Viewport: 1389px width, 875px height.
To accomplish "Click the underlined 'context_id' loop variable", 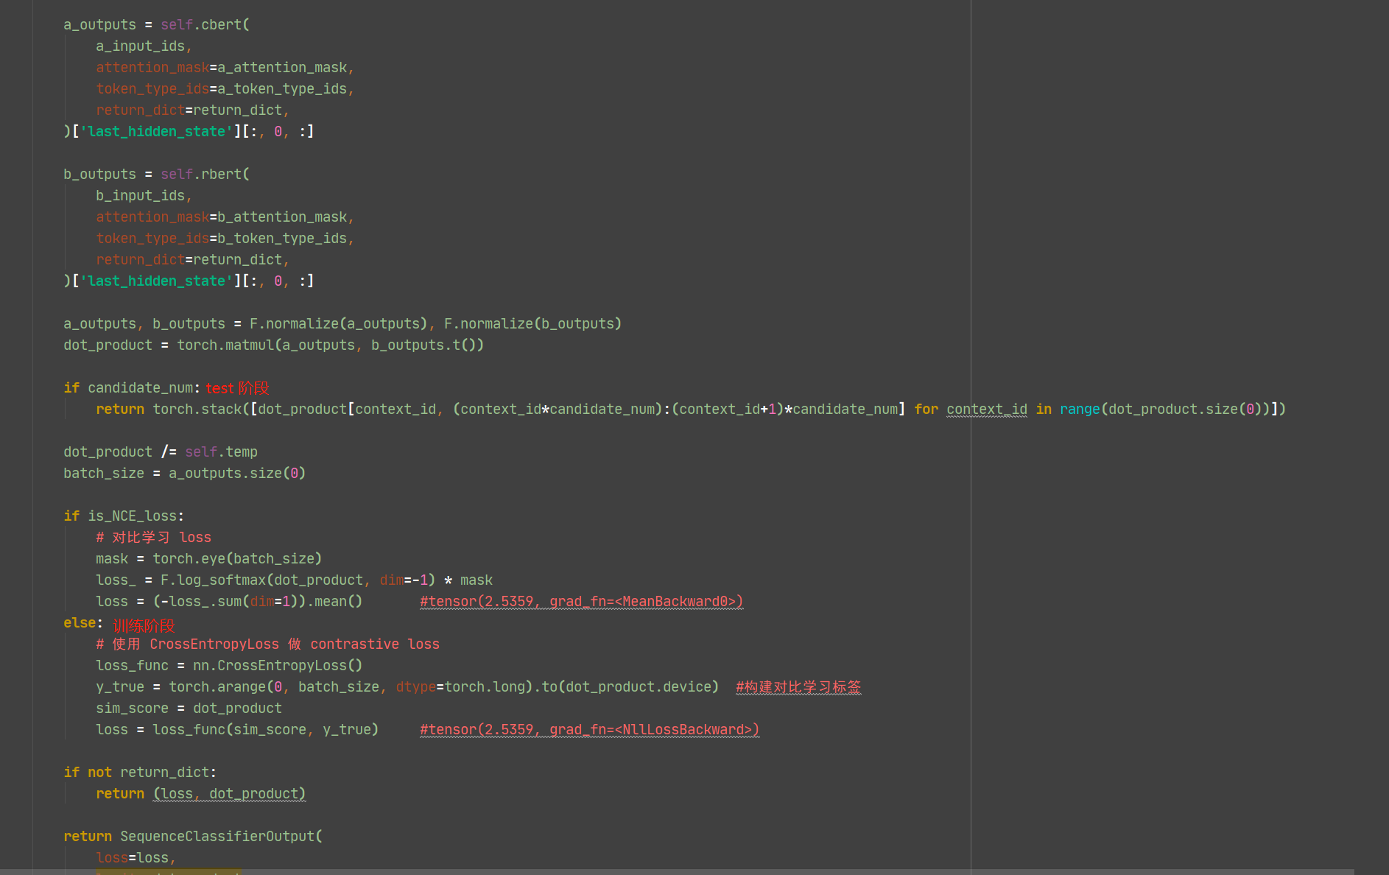I will pyautogui.click(x=987, y=410).
